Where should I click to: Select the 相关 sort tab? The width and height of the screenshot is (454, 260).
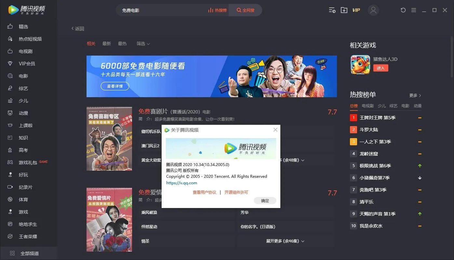tap(91, 44)
